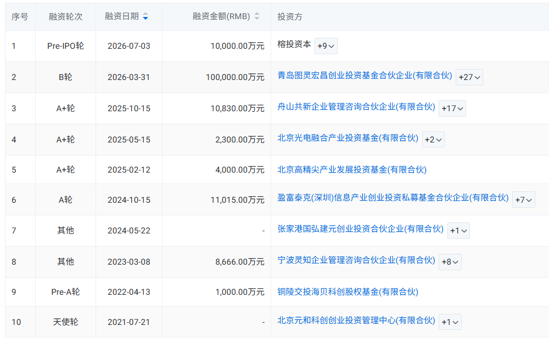The height and width of the screenshot is (343, 549).
Task: Open 青岛图灵宏昌创业投资基金 link
Action: tap(365, 76)
